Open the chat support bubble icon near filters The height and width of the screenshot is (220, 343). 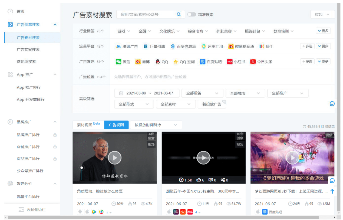pyautogui.click(x=332, y=104)
